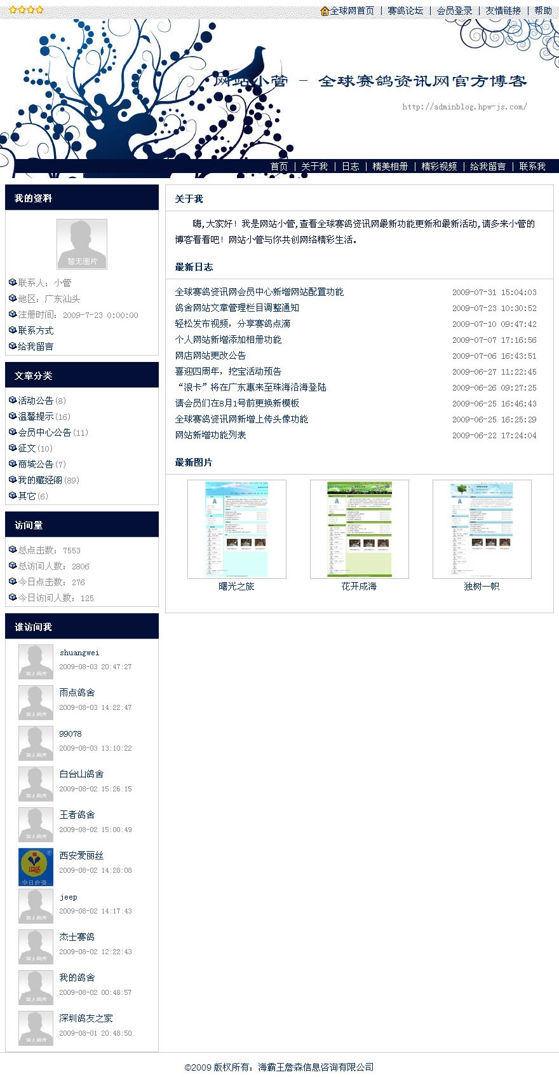Click the avatar icon of visitor 99078
This screenshot has width=559, height=1077.
(36, 743)
